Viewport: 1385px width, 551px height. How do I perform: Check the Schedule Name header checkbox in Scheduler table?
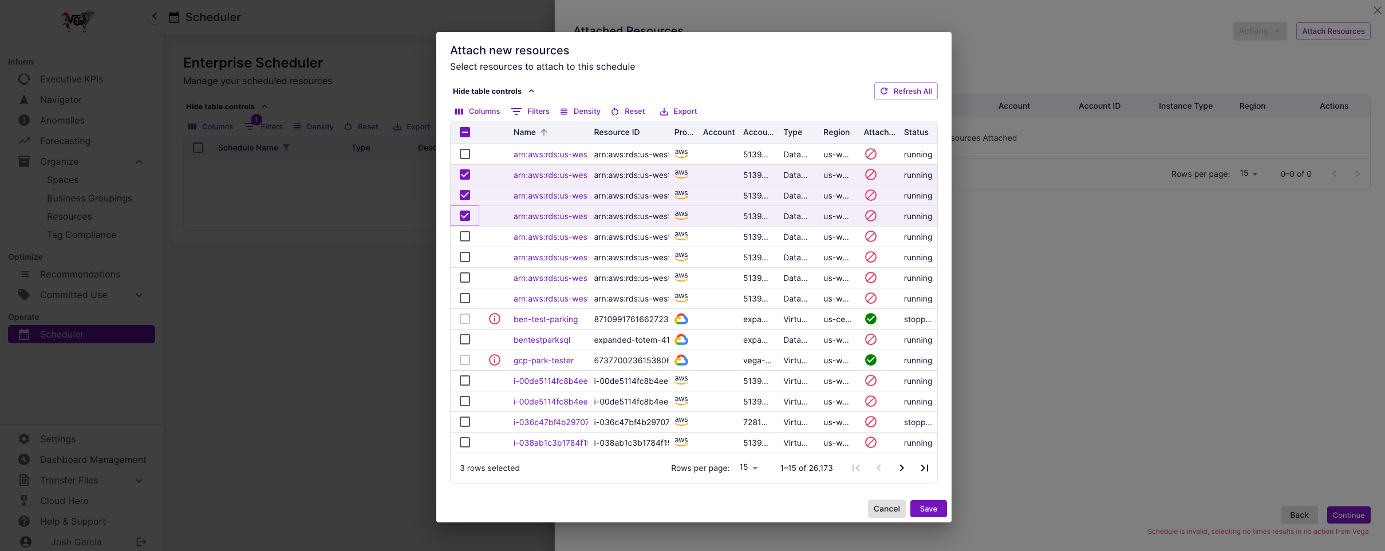click(198, 148)
